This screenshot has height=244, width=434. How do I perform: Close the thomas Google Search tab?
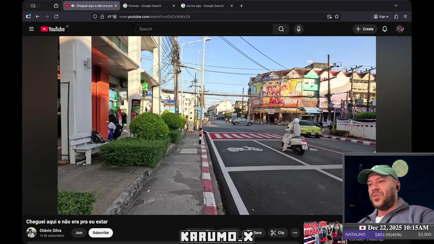174,6
